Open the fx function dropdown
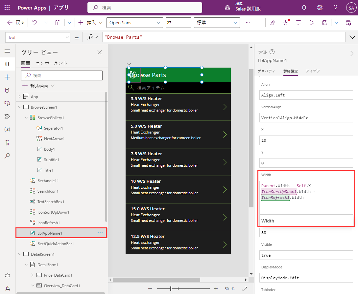Image resolution: width=358 pixels, height=294 pixels. pyautogui.click(x=93, y=37)
